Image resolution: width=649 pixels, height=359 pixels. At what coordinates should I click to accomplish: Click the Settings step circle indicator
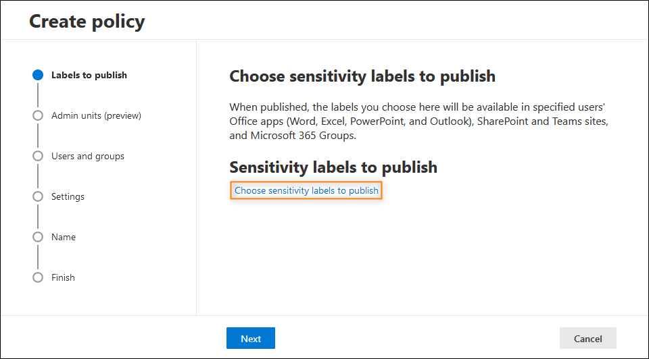(38, 196)
